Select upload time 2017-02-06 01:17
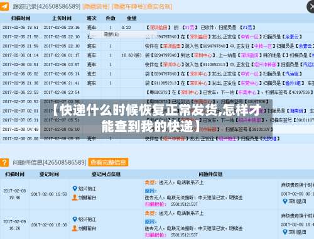The height and width of the screenshot is (239, 314). (62, 55)
